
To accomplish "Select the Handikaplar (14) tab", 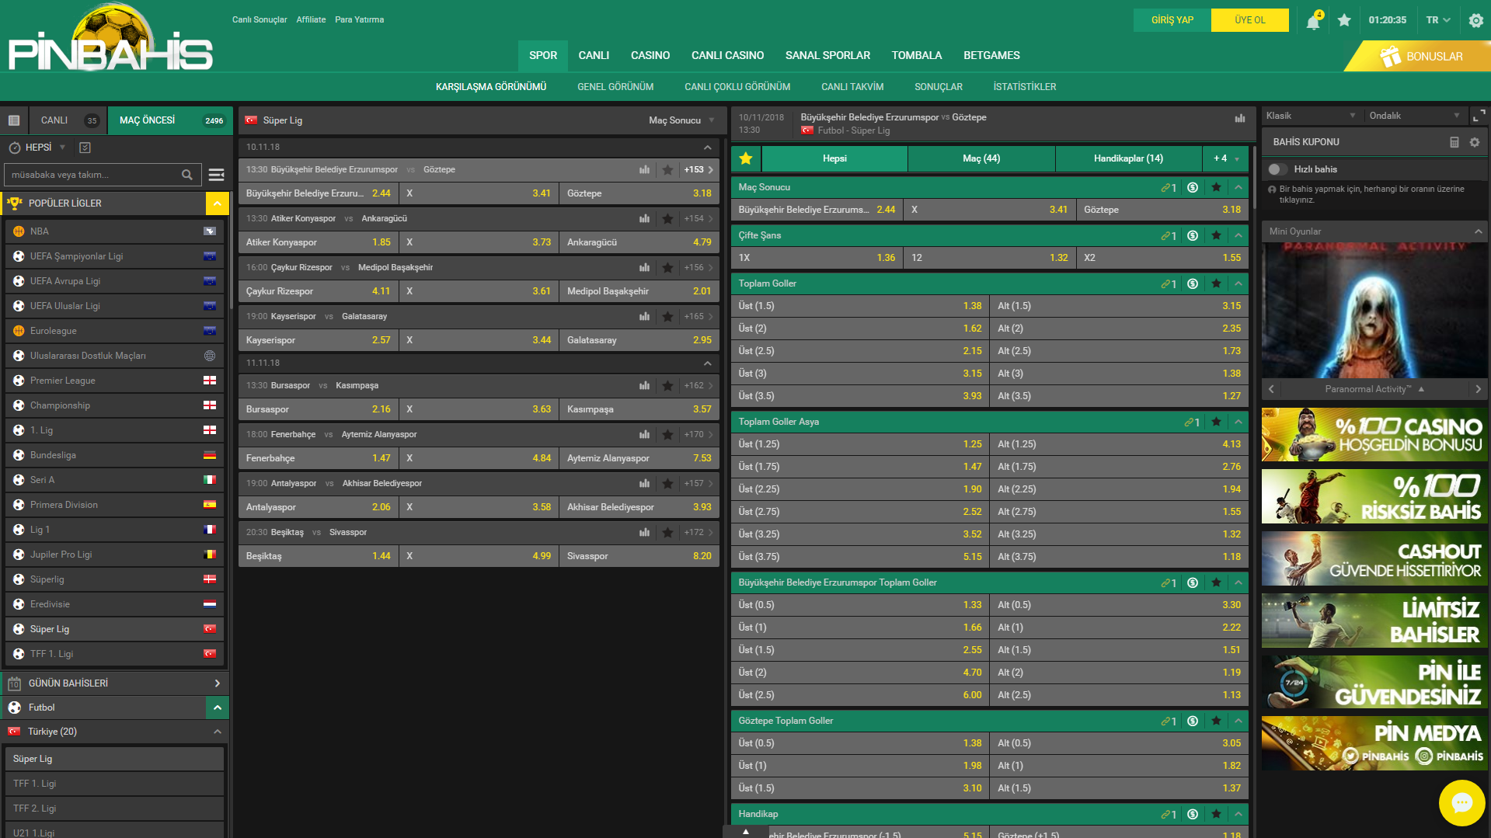I will coord(1128,158).
